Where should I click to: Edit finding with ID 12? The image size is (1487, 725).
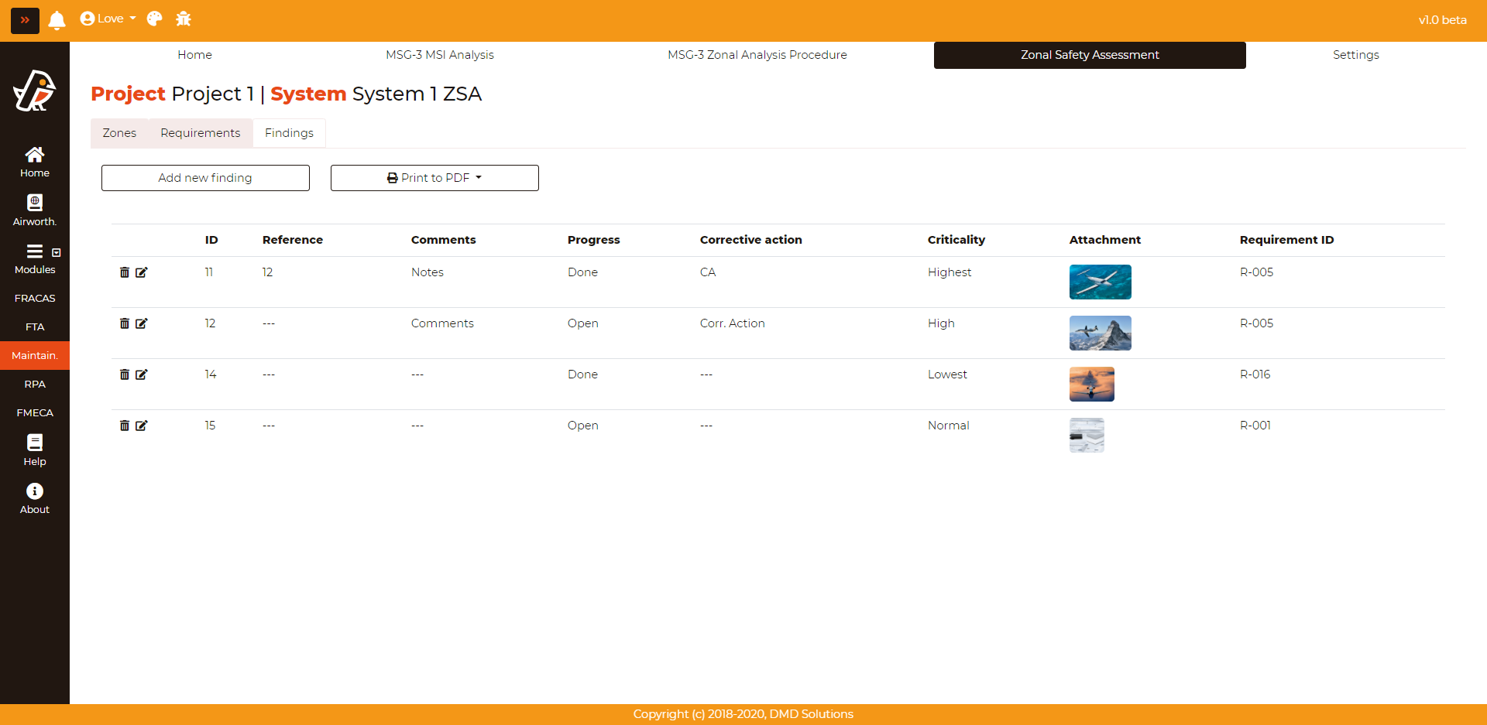click(x=142, y=323)
